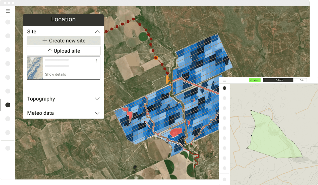Viewport: 318px width, 185px height.
Task: Select the filled first step in the editor sidebar
Action: coord(224,88)
